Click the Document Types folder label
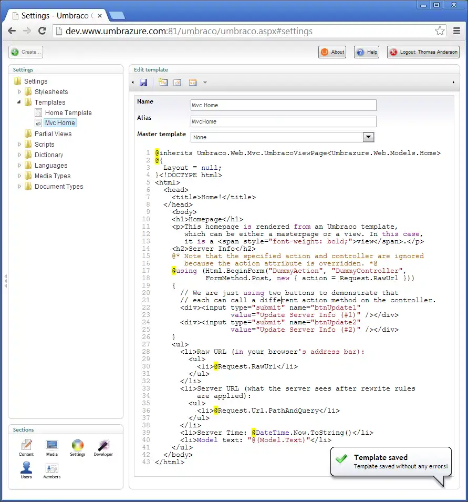Viewport: 468px width, 502px height. pos(59,186)
